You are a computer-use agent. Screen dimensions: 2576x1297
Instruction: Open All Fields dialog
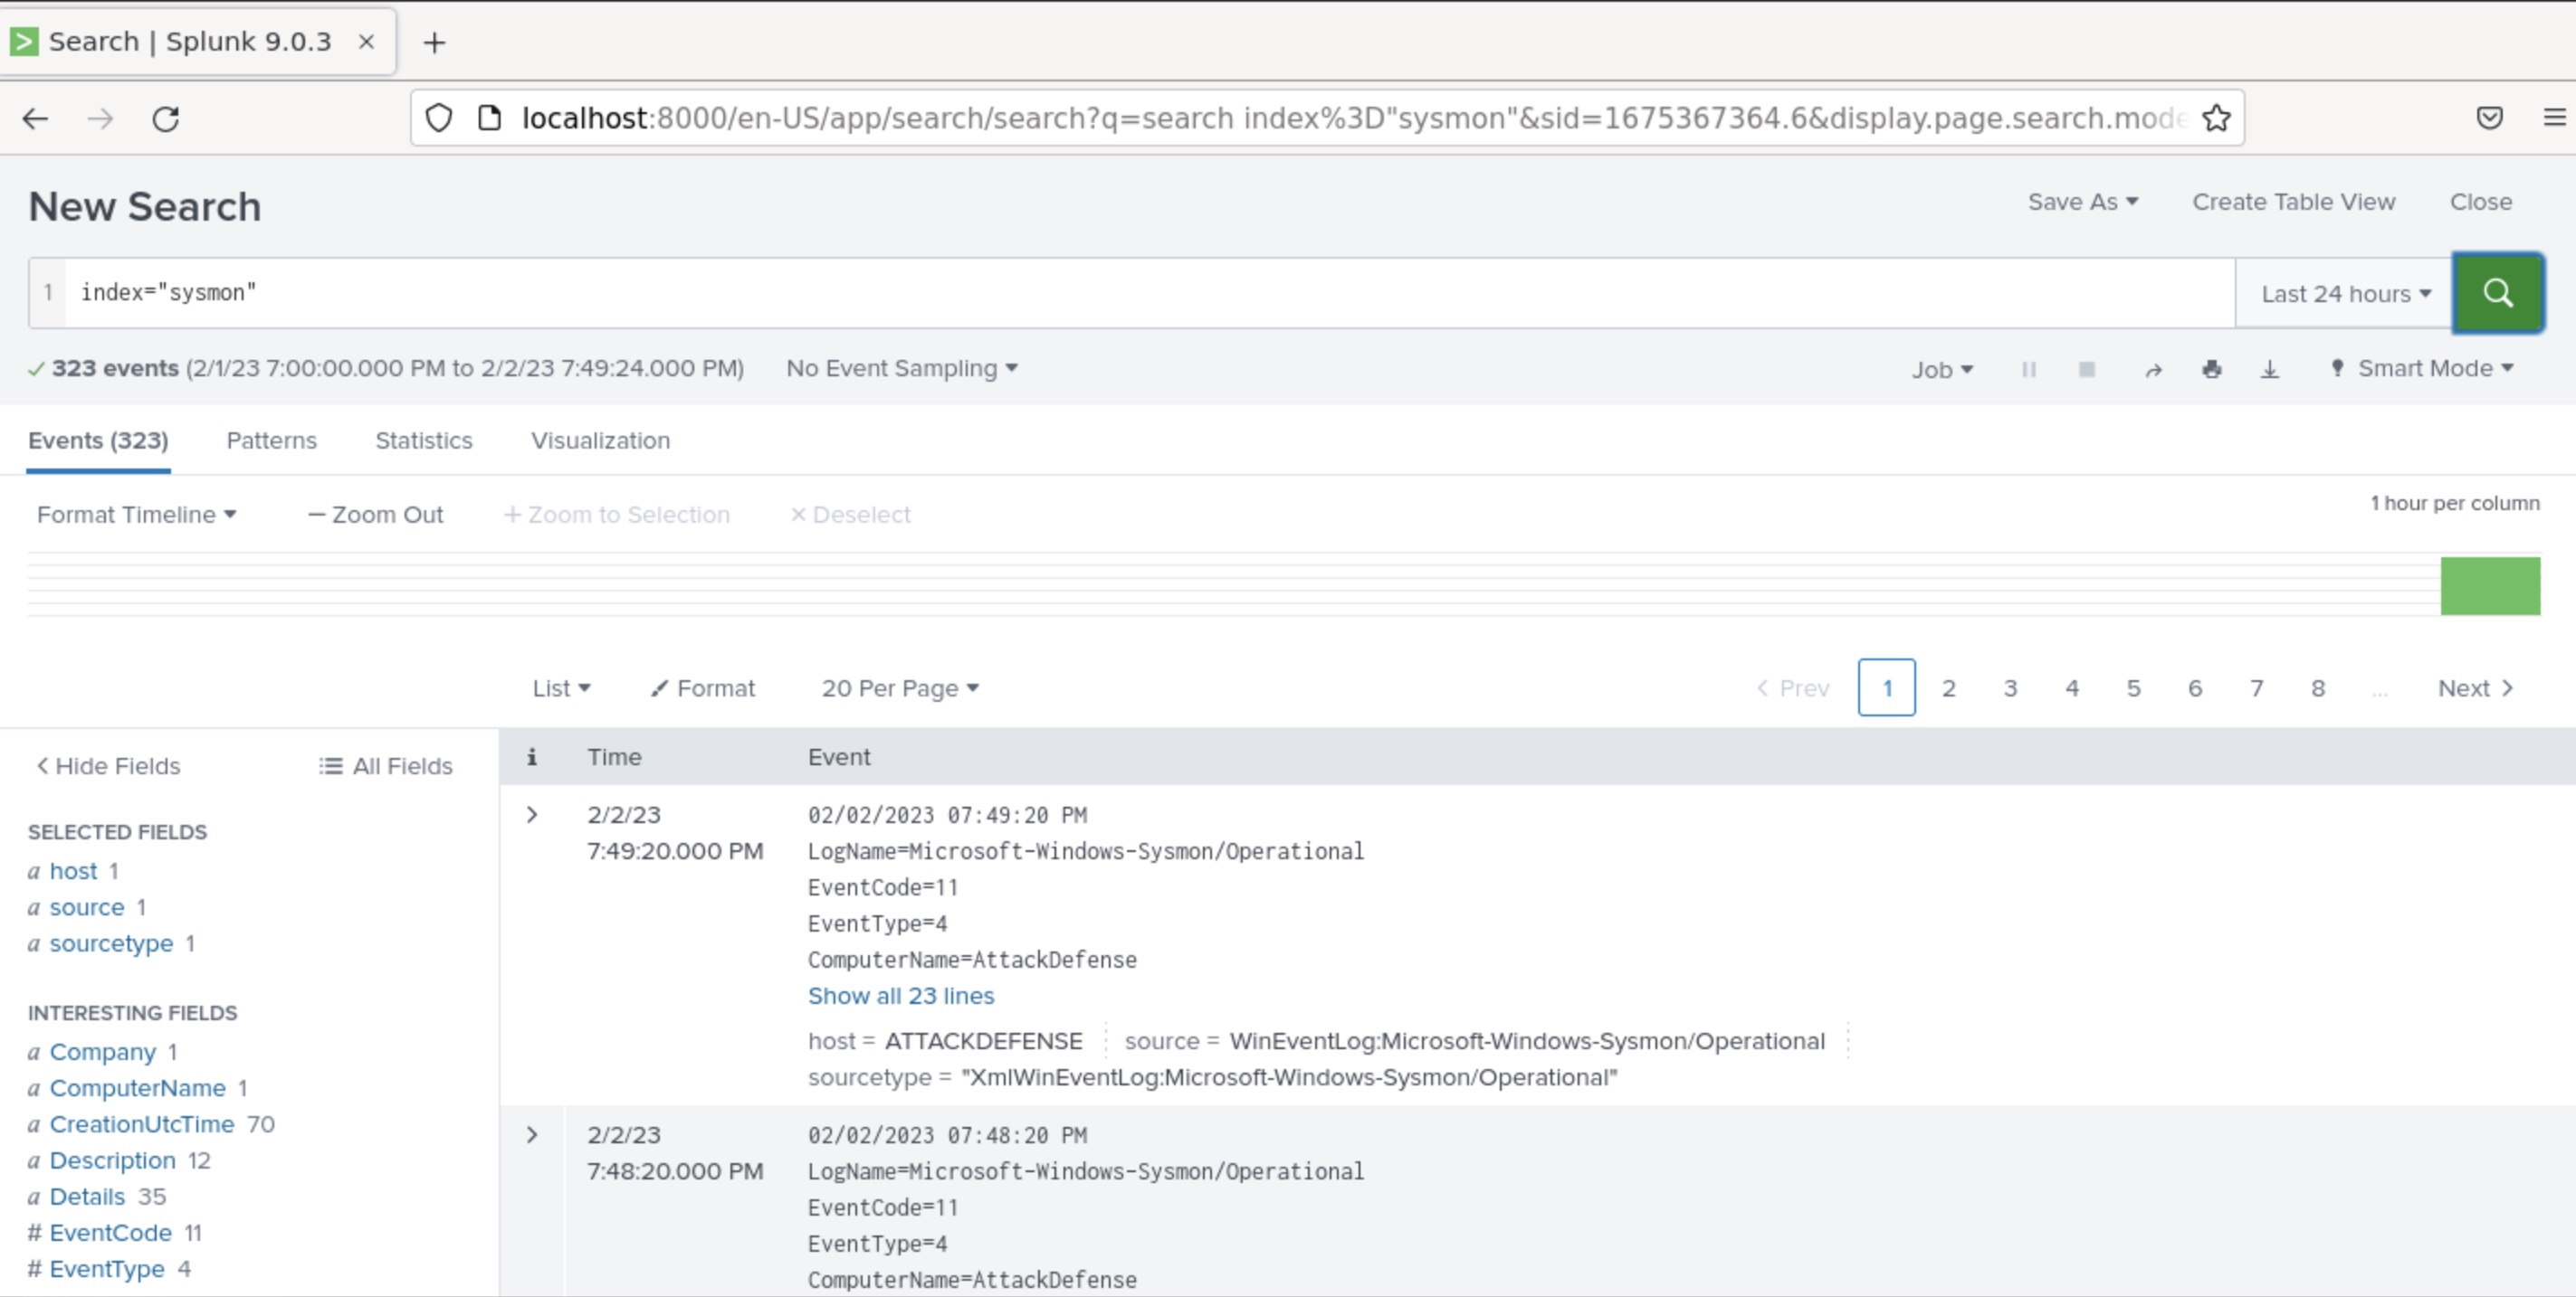[x=386, y=766]
